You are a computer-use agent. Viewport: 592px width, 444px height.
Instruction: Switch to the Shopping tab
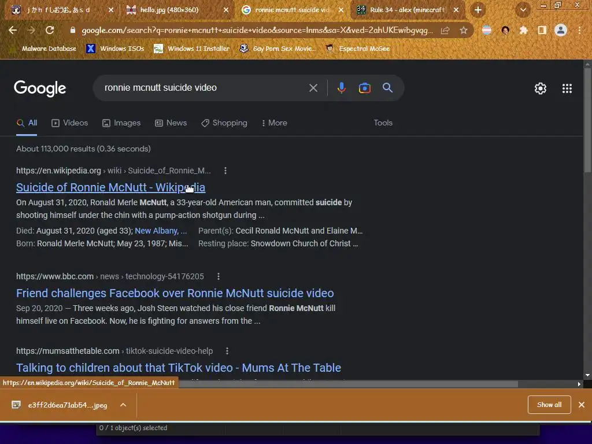tap(224, 123)
